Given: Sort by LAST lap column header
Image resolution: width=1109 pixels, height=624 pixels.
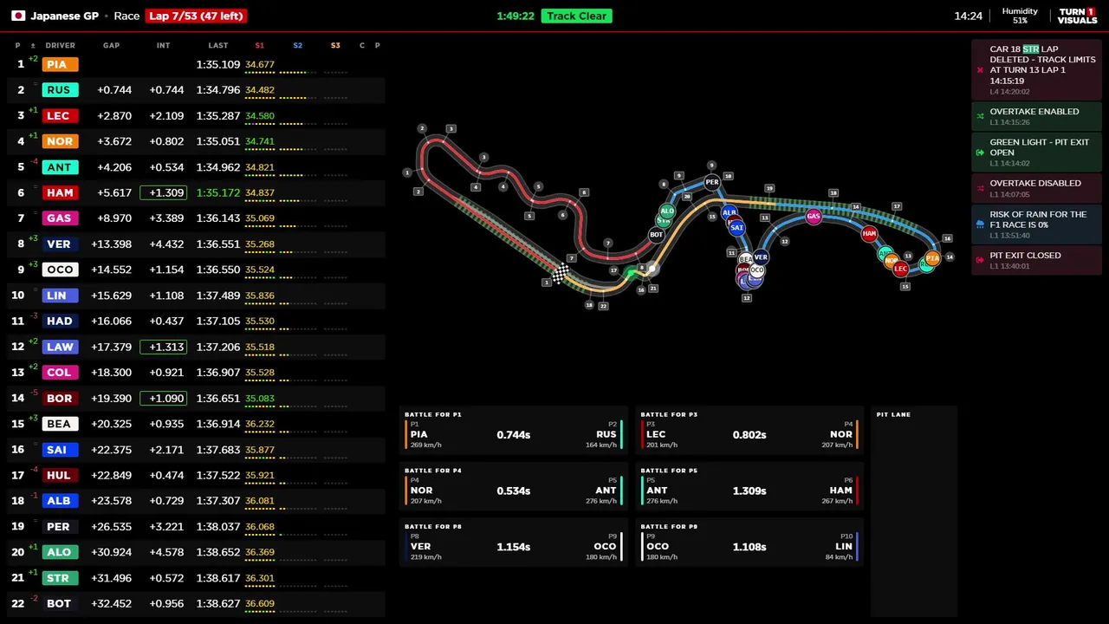Looking at the screenshot, I should [218, 45].
